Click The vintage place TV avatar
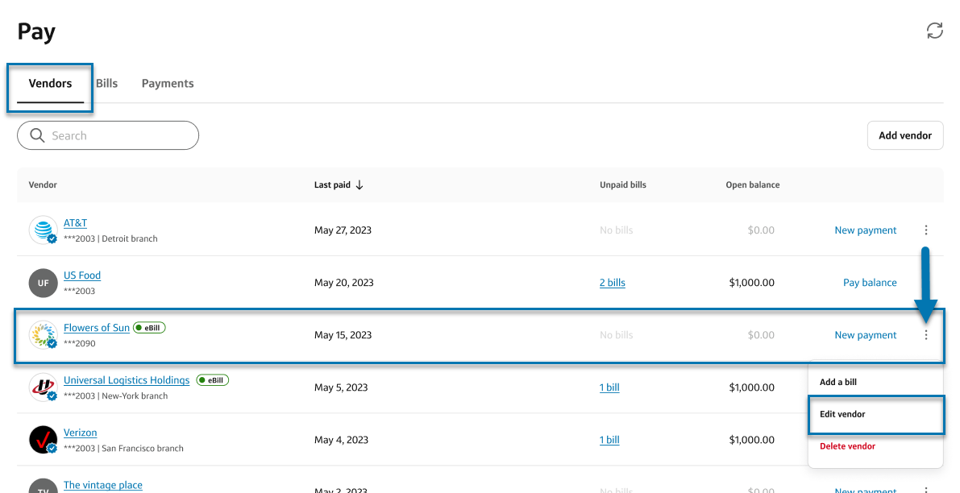The height and width of the screenshot is (493, 960). (43, 487)
